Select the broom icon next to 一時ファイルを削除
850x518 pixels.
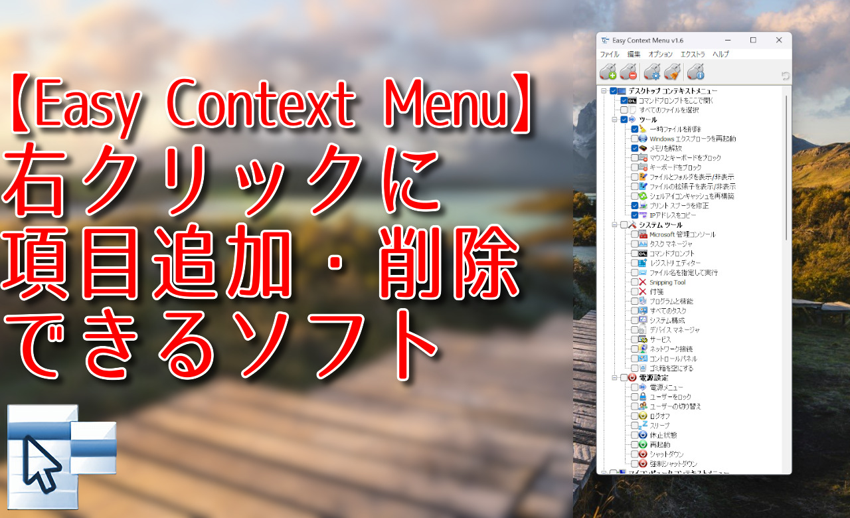pos(643,129)
